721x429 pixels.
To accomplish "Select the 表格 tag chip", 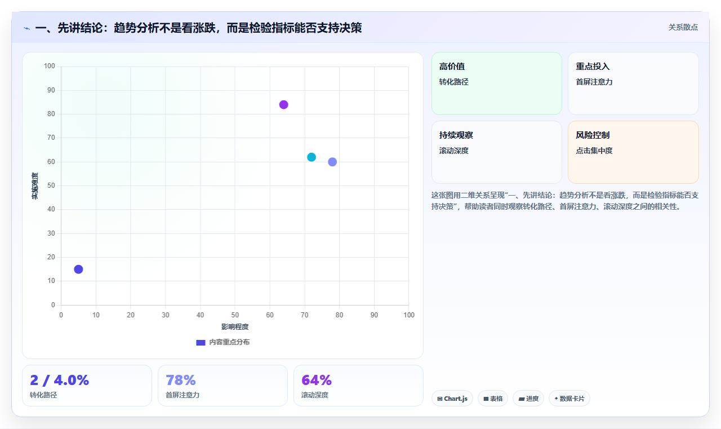I will tap(493, 399).
